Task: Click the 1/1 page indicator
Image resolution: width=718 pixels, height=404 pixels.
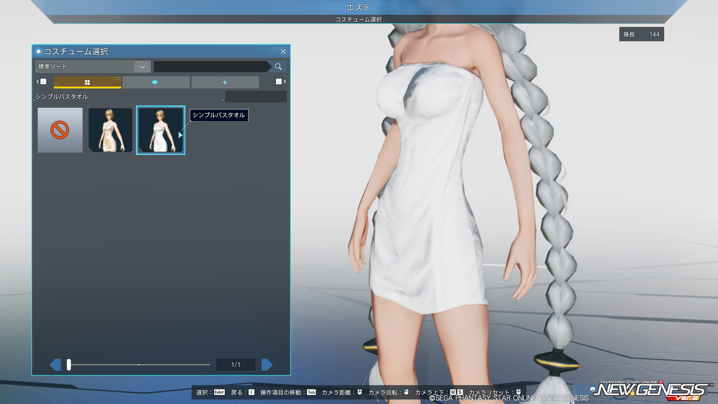Action: (236, 365)
